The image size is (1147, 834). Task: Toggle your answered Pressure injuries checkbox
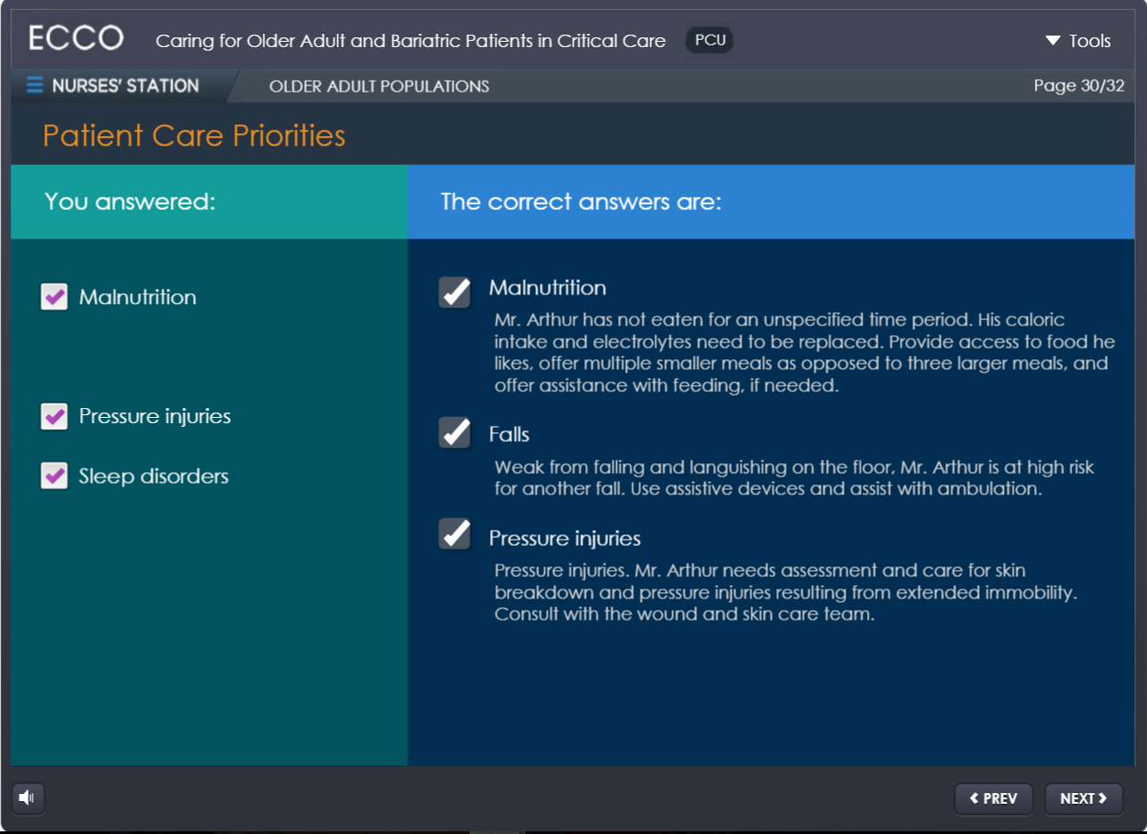(x=54, y=416)
